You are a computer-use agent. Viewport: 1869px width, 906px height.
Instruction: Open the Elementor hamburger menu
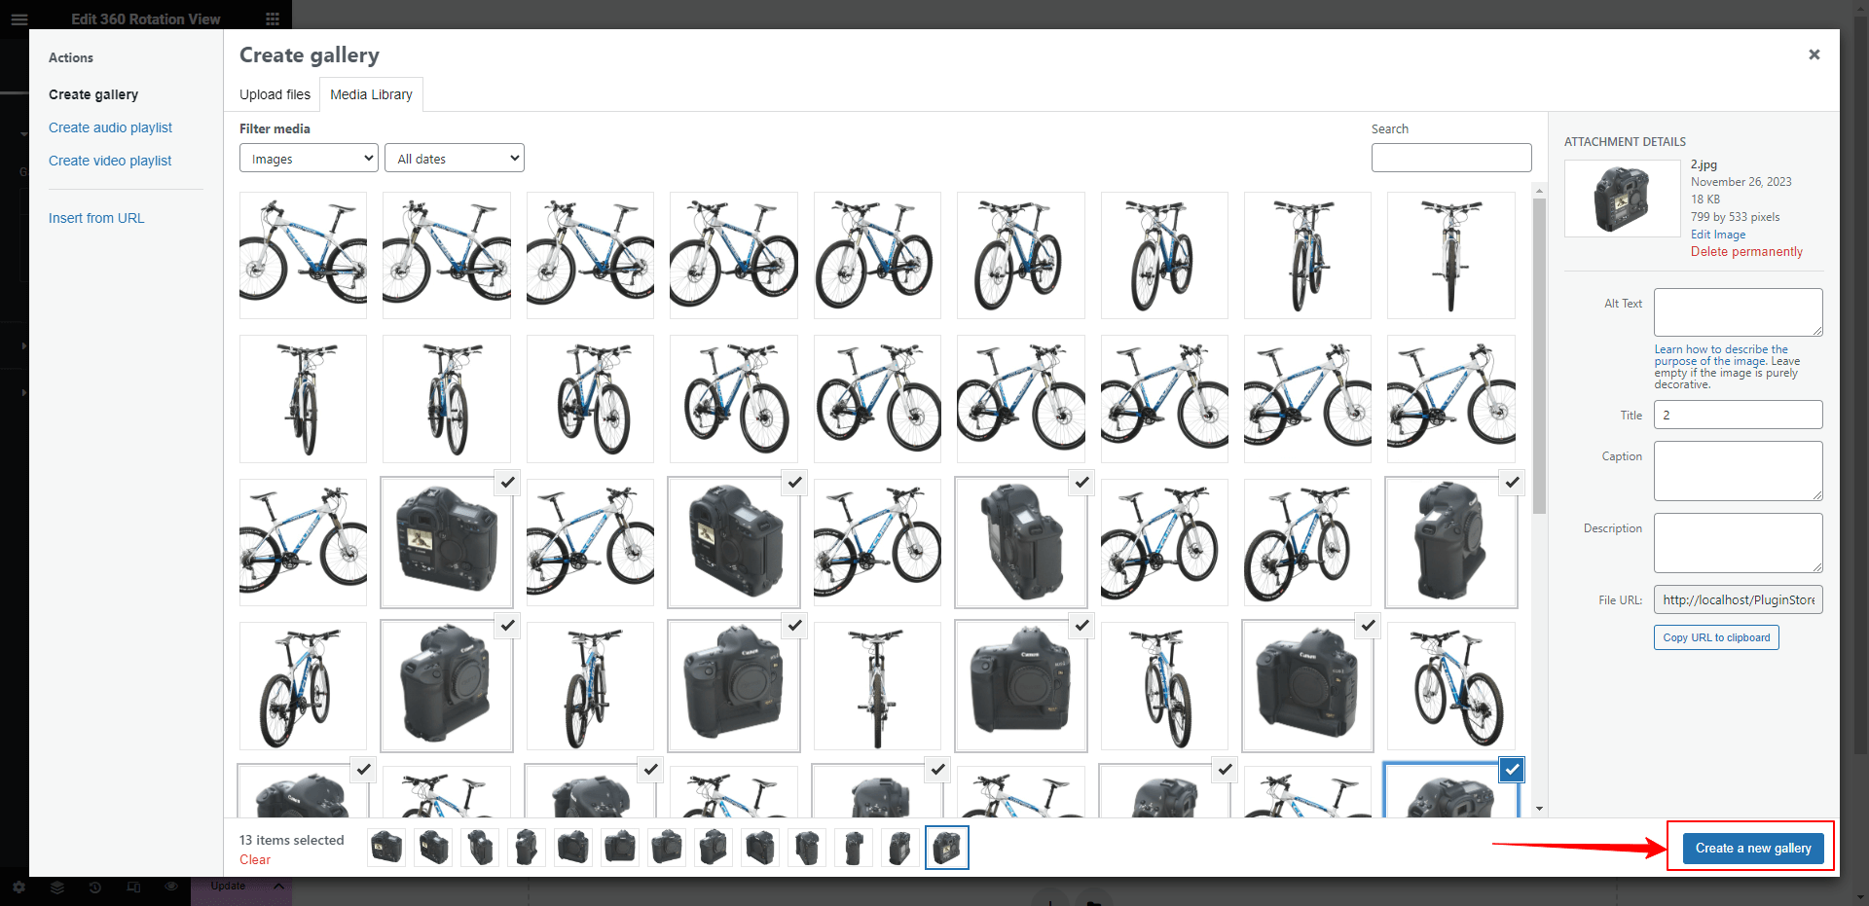point(19,18)
